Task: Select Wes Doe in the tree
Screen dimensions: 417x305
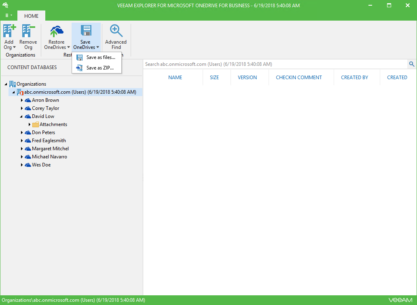Action: tap(41, 165)
